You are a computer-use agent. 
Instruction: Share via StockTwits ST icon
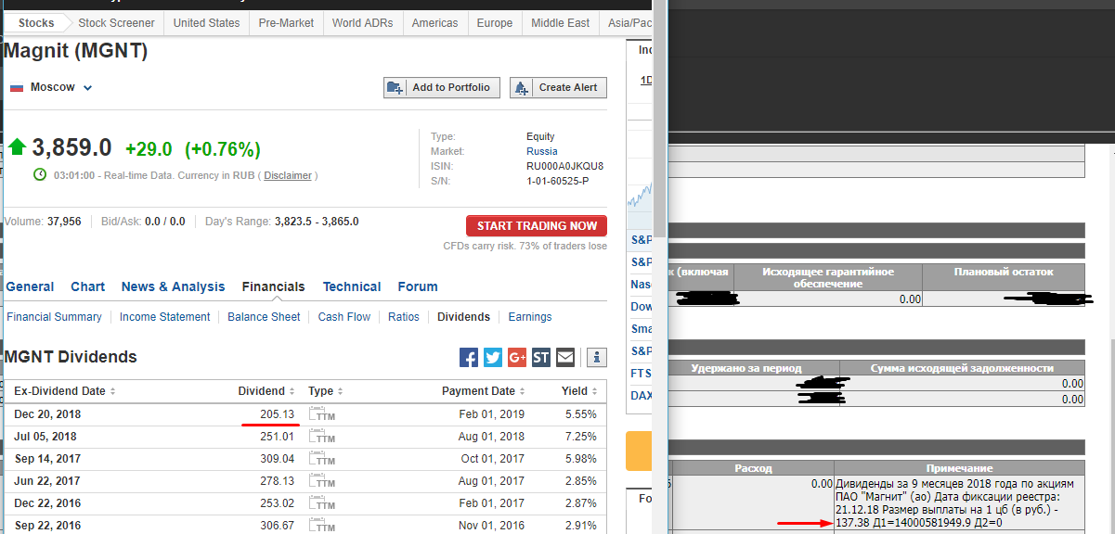point(541,357)
